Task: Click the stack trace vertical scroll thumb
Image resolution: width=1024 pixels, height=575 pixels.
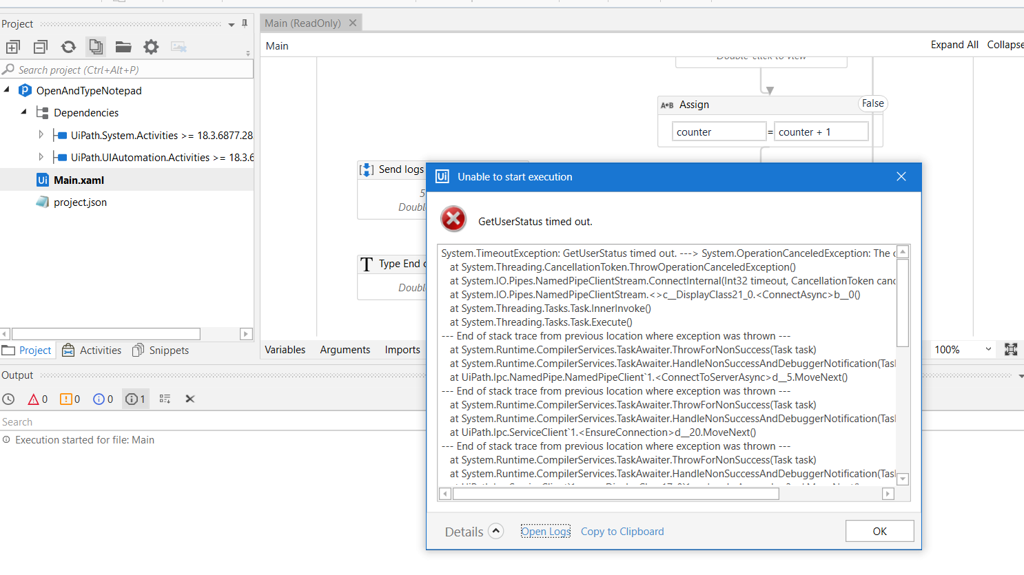Action: 903,303
